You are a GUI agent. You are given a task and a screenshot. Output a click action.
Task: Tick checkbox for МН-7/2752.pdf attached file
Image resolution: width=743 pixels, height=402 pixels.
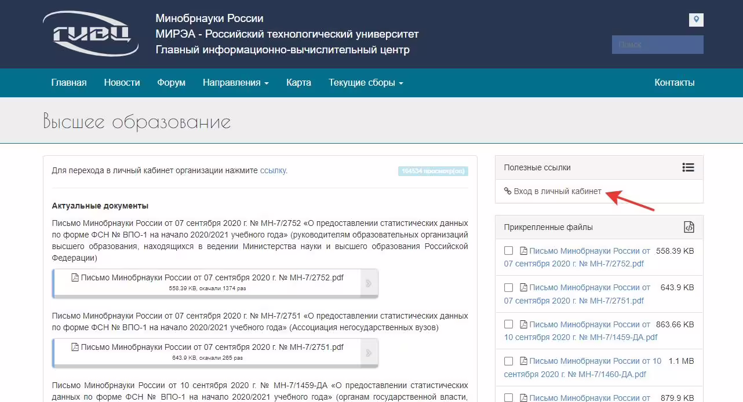click(508, 251)
